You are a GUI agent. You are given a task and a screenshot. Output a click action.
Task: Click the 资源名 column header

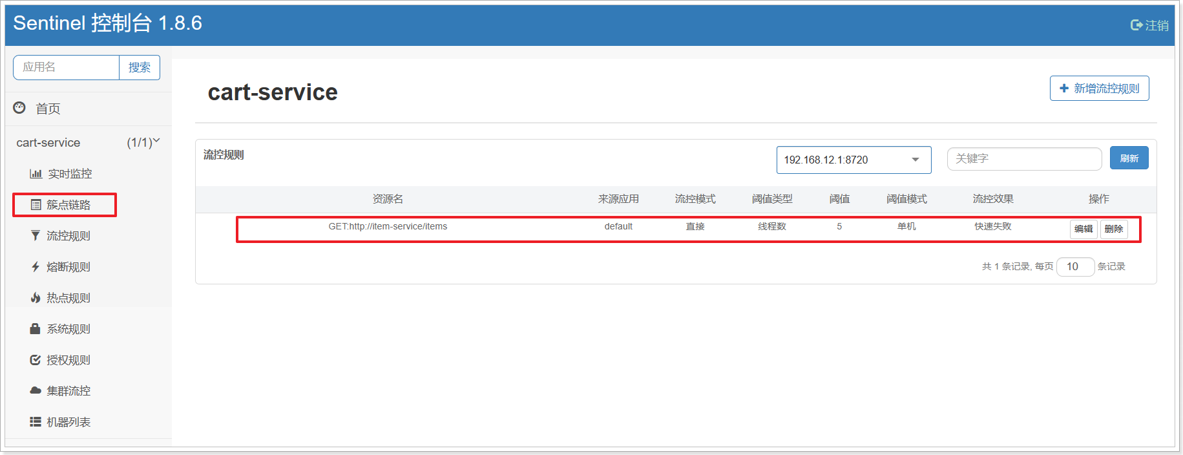[x=388, y=199]
